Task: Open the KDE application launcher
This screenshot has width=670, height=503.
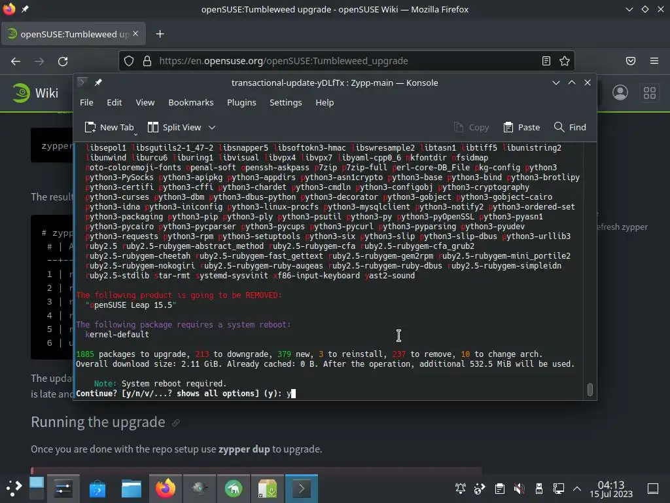Action: click(x=14, y=488)
